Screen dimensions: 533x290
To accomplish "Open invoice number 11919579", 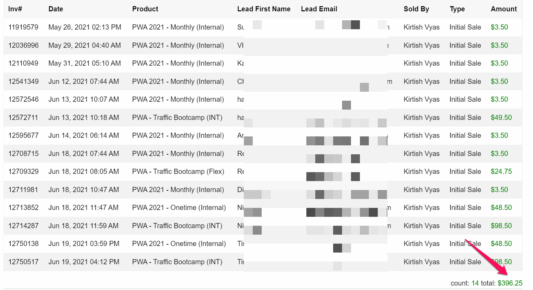I will [23, 27].
